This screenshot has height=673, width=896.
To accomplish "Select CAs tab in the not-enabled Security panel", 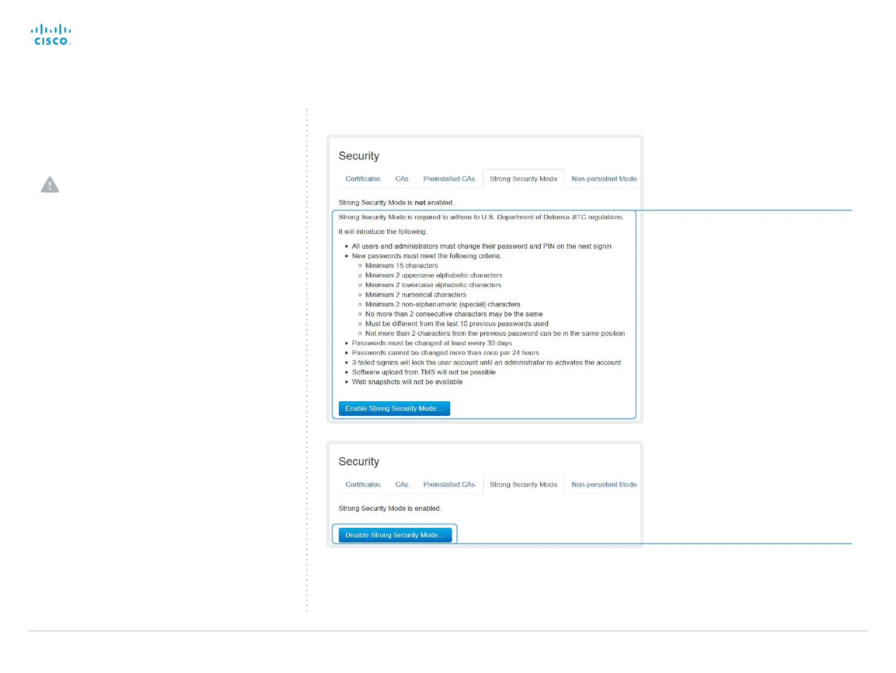I will click(402, 179).
